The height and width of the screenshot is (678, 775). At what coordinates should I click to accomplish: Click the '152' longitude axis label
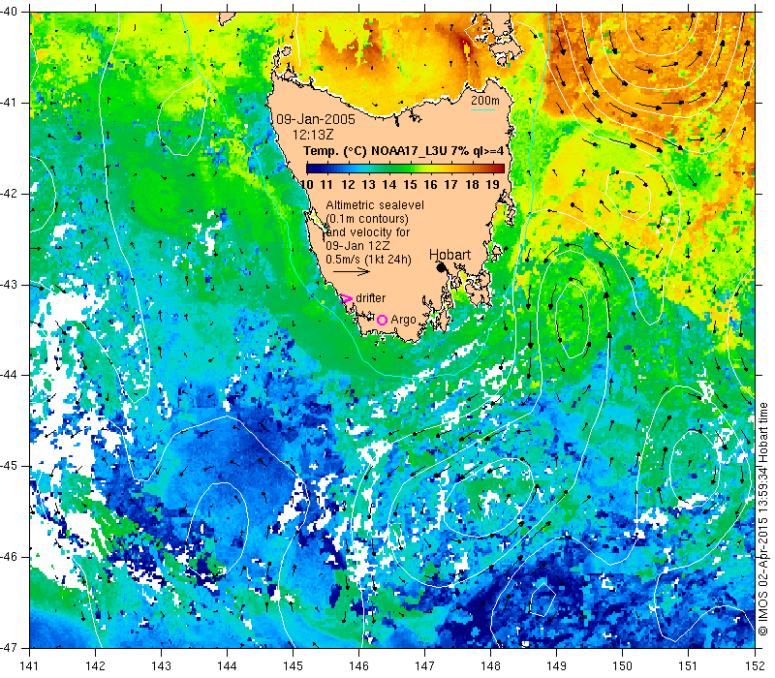point(755,666)
